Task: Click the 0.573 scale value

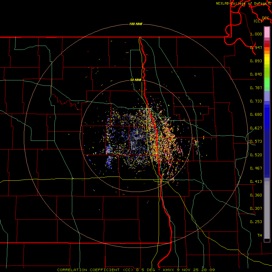Action: coord(256,141)
